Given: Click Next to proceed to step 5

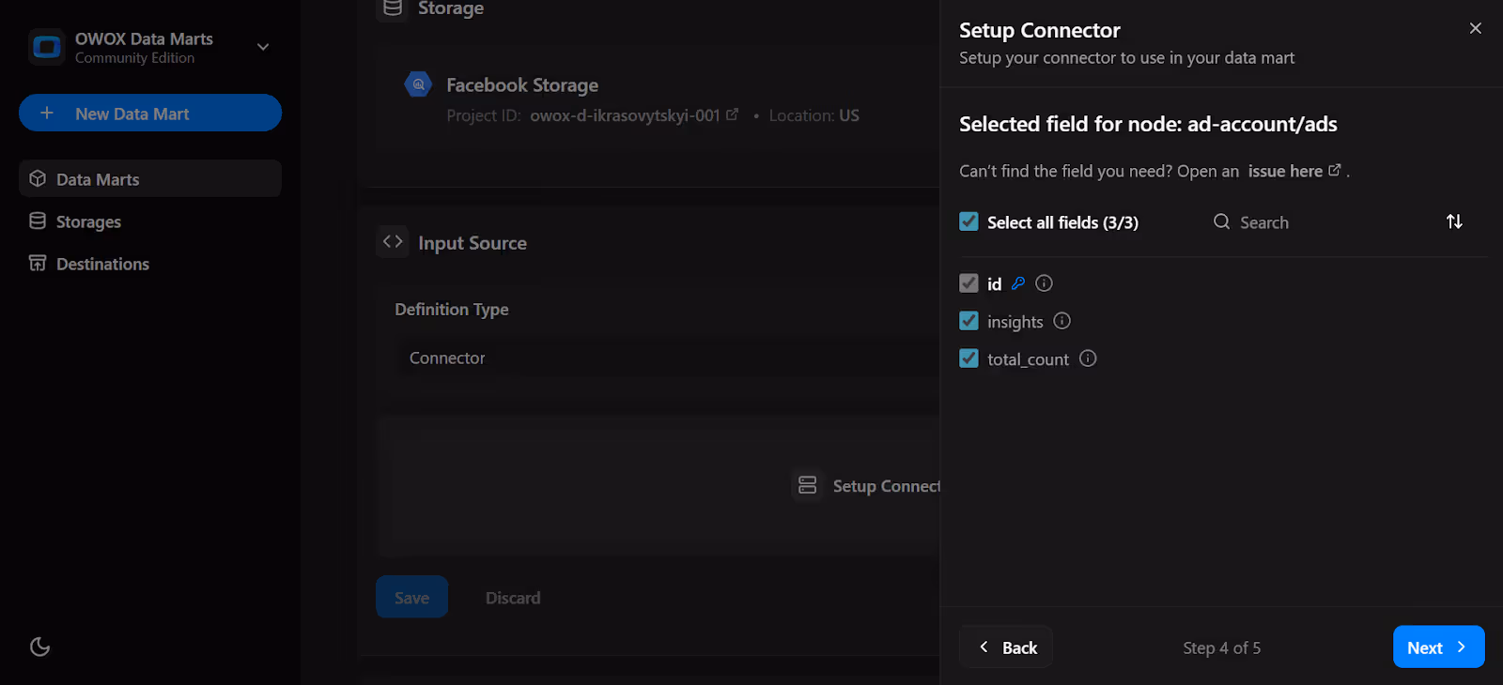Looking at the screenshot, I should tap(1438, 647).
